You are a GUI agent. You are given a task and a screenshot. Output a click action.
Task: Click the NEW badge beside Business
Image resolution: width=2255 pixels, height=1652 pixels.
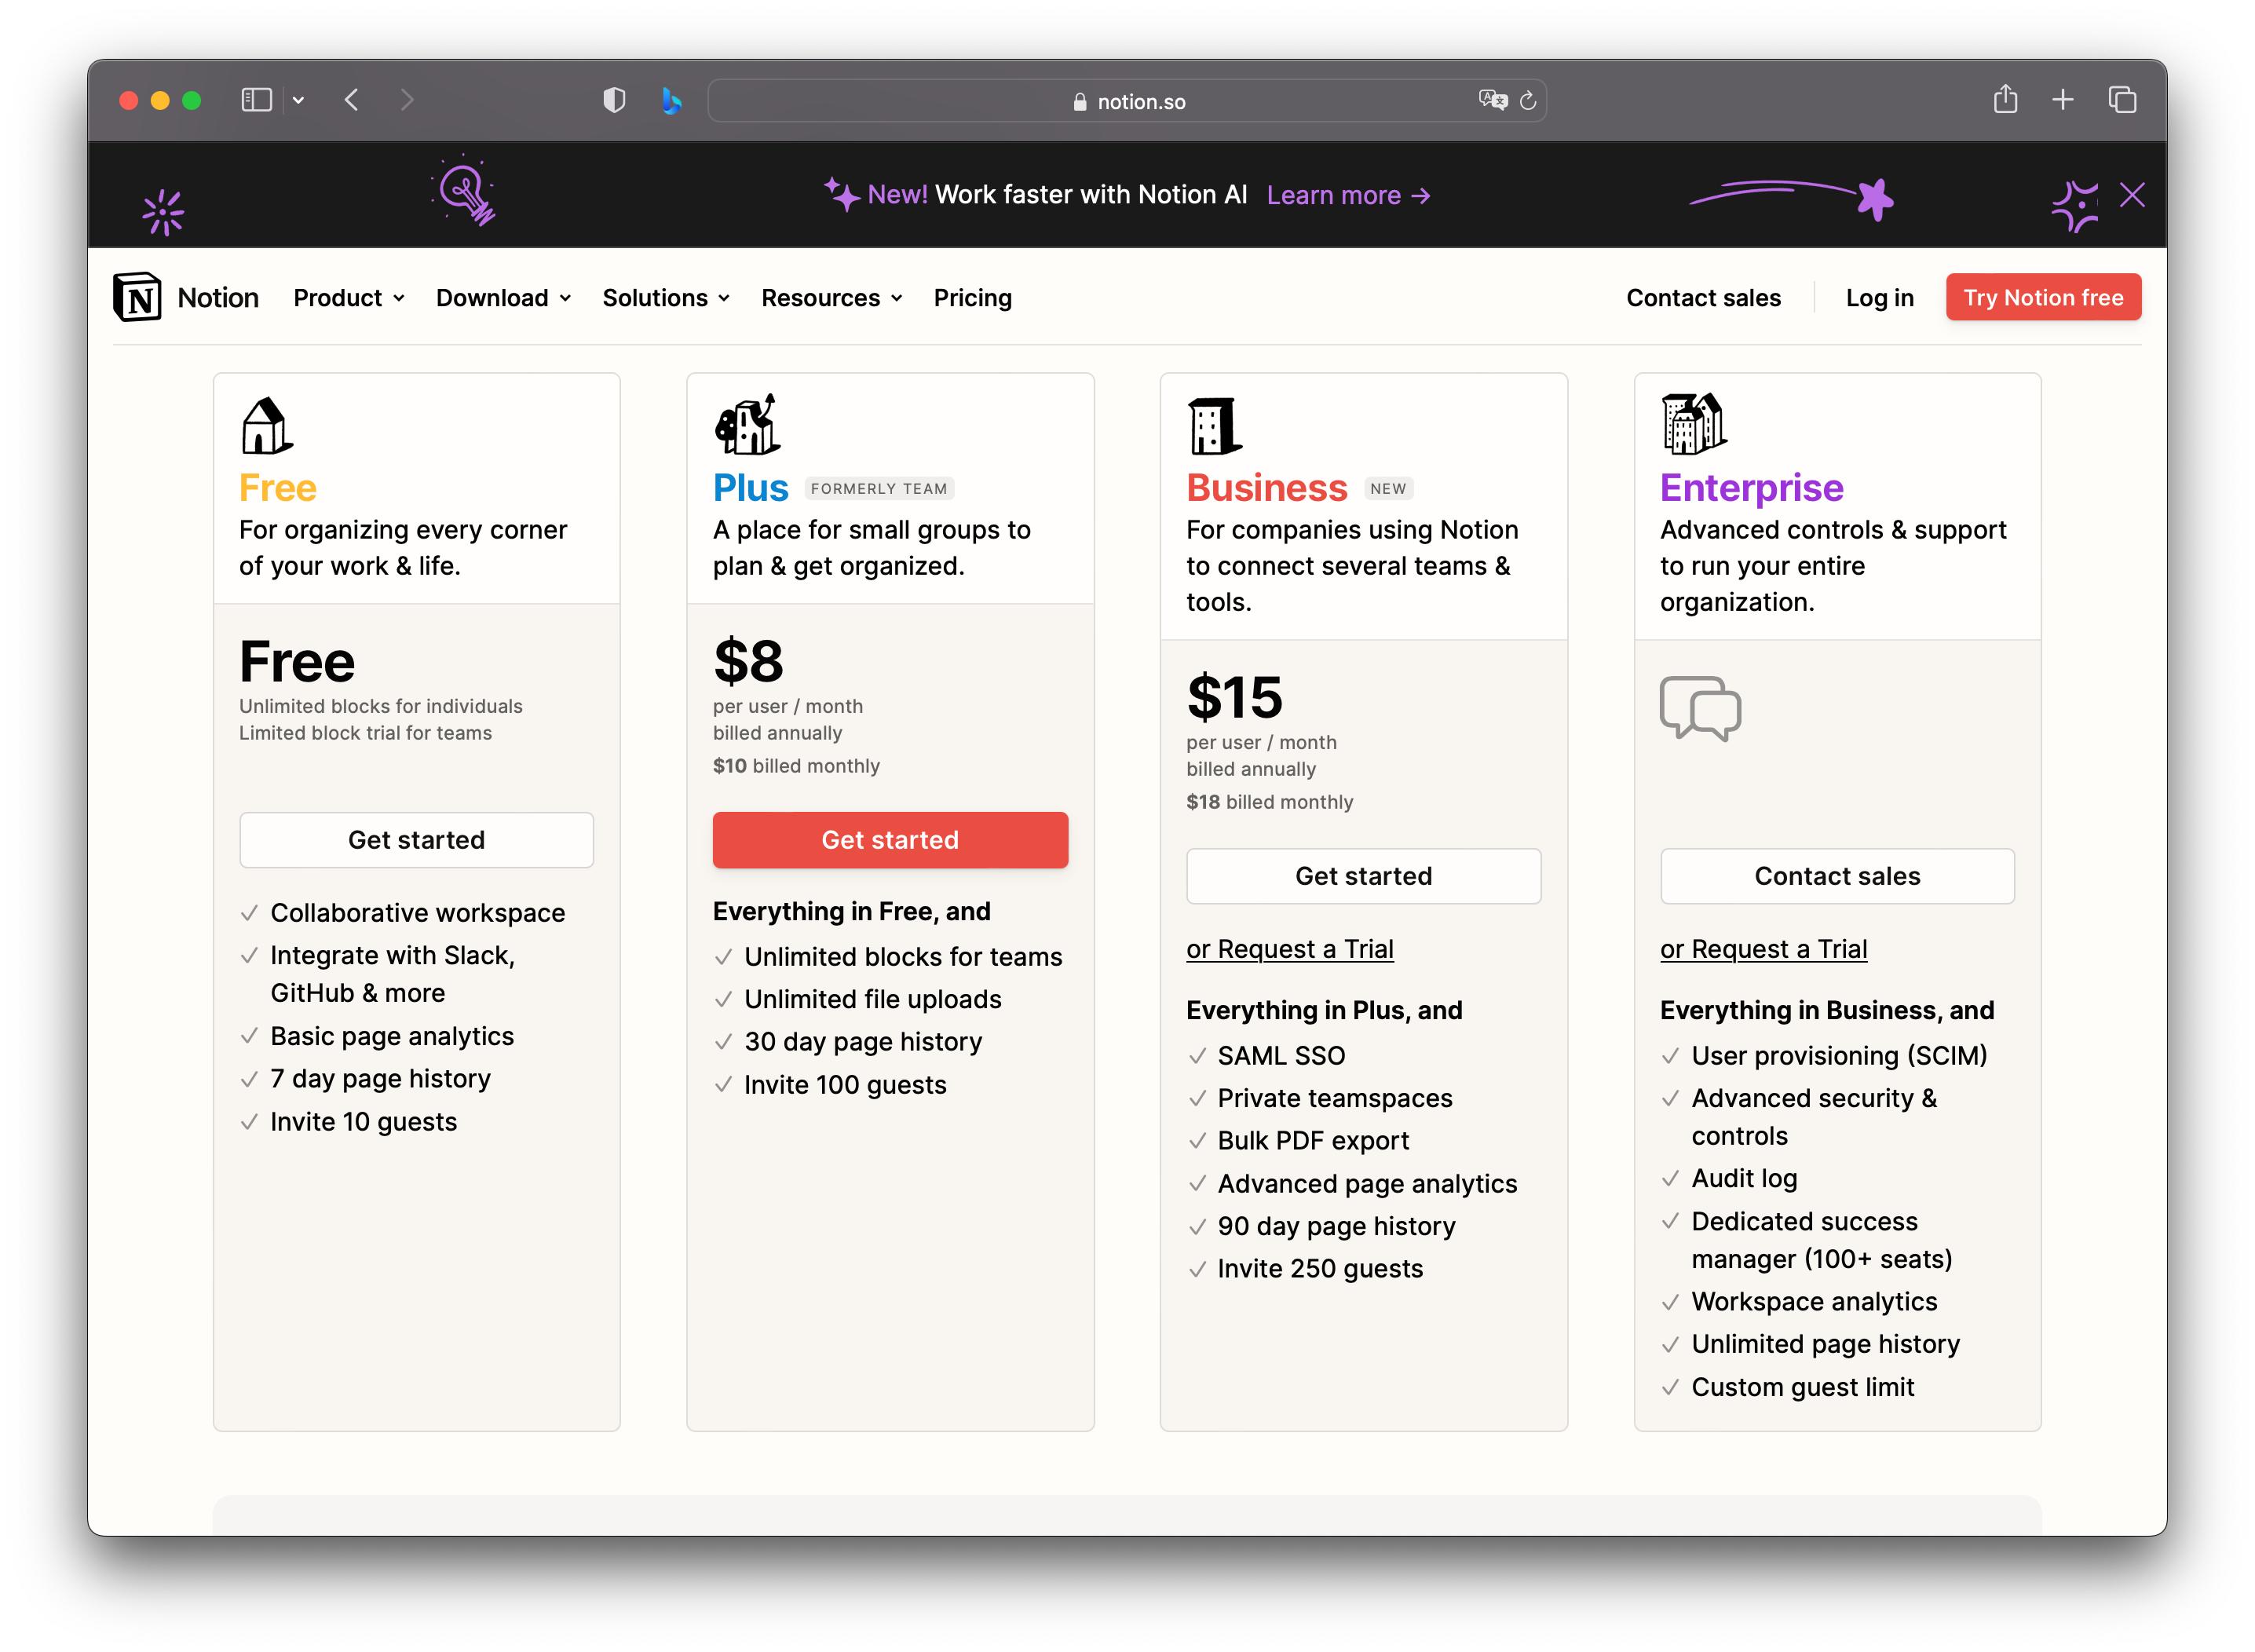[1388, 489]
